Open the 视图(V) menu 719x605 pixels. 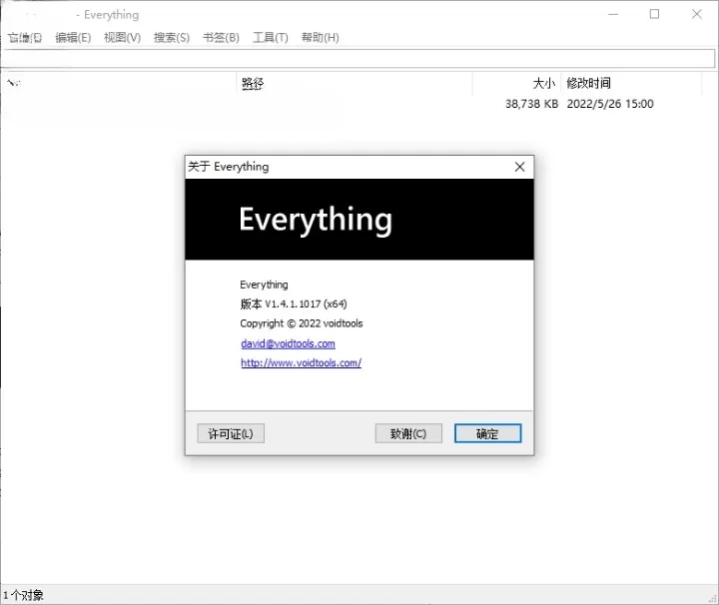tap(123, 38)
